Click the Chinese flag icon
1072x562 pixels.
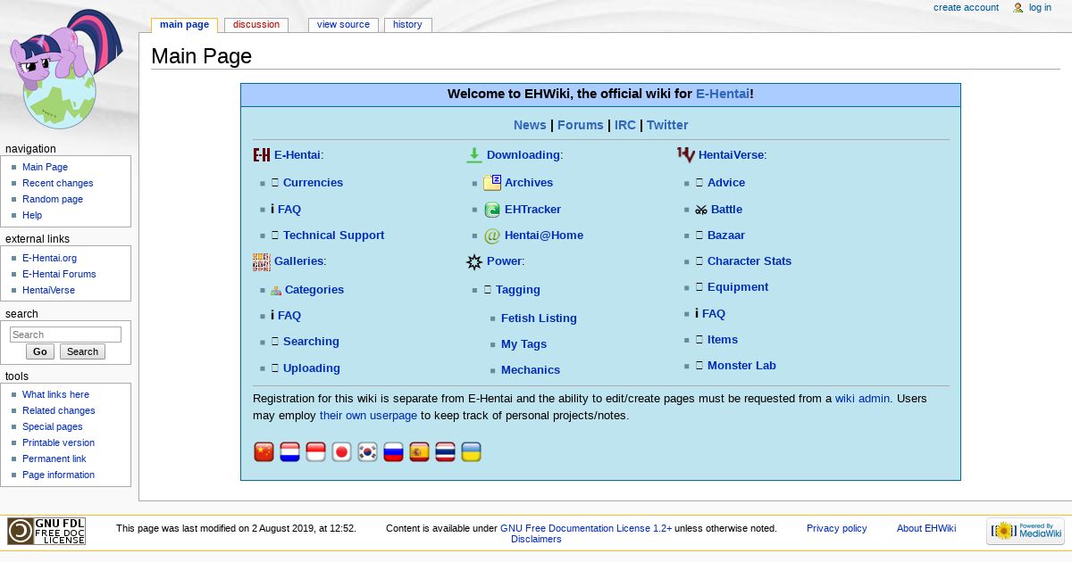264,452
